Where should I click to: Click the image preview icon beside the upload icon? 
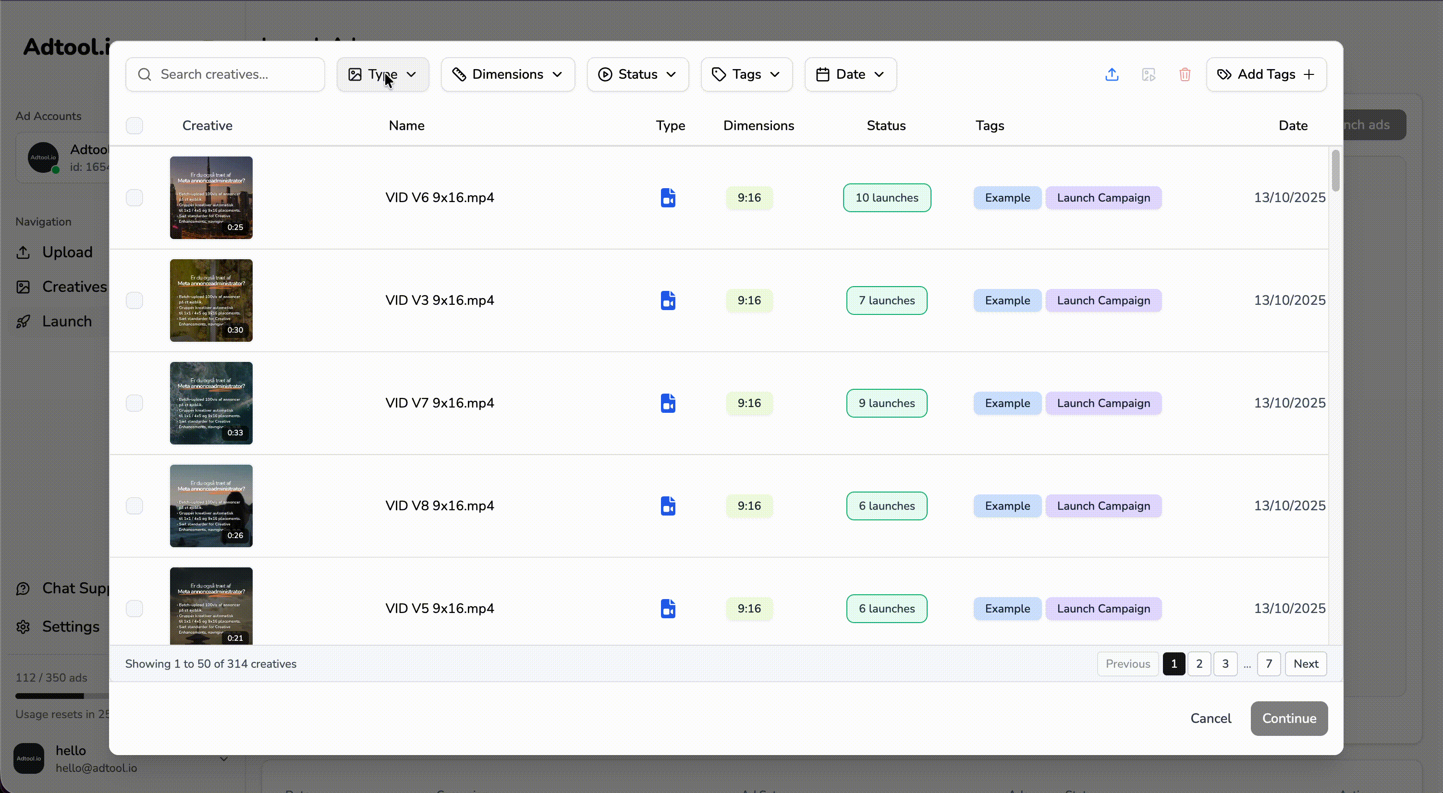[1149, 74]
